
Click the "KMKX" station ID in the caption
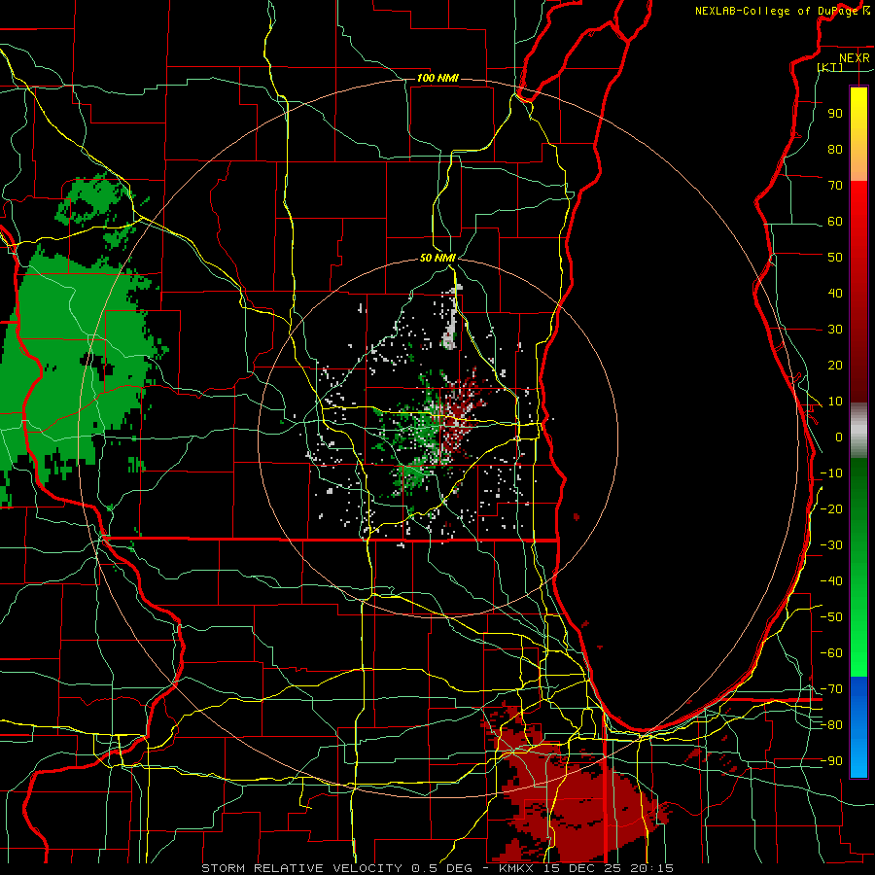coord(516,868)
